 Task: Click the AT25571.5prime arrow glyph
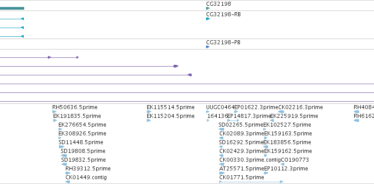[x=222, y=173]
